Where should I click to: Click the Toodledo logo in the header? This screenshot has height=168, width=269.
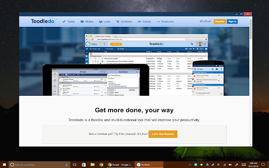[43, 21]
